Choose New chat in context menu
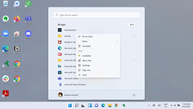 pyautogui.click(x=98, y=61)
